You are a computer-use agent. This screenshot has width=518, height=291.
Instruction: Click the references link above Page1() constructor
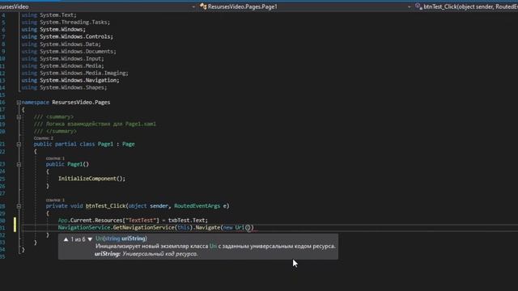[55, 158]
